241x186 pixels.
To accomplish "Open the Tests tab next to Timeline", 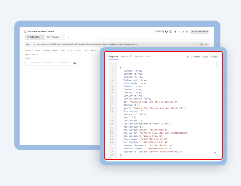I will click(149, 57).
